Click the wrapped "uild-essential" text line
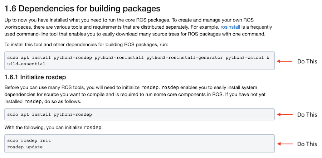 click(26, 64)
